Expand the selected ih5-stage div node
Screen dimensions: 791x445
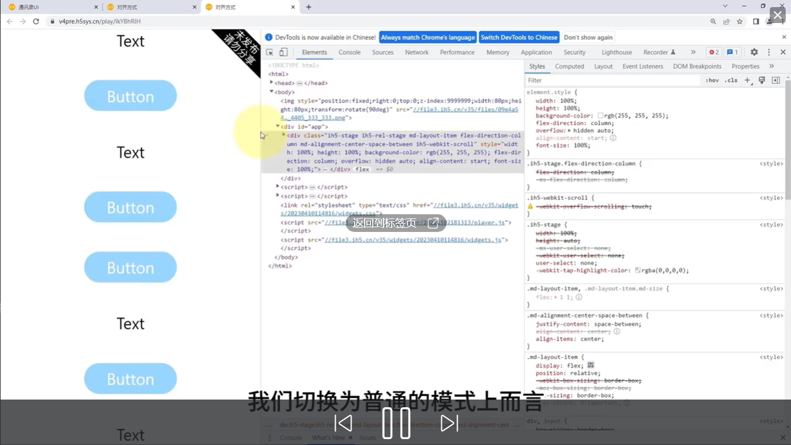click(284, 135)
